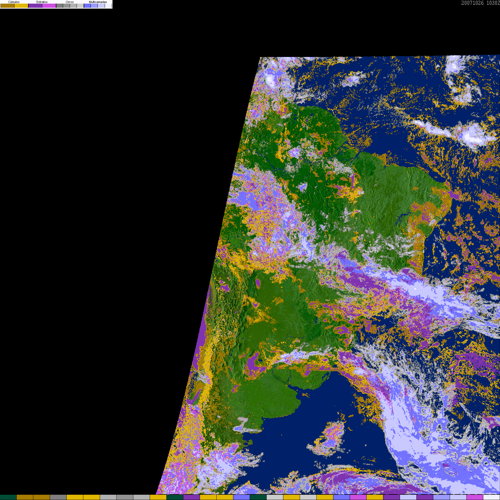Select the dark brown Cúmulos legend swatch

[x=7, y=6]
